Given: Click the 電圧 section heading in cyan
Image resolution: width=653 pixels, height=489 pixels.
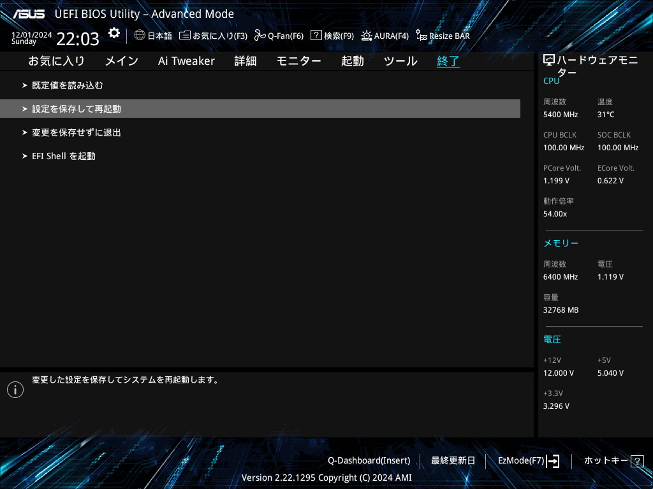Looking at the screenshot, I should (x=552, y=340).
